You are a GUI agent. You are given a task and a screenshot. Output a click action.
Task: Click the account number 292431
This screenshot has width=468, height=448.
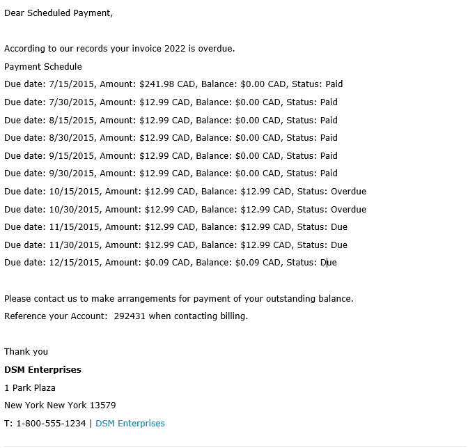click(x=130, y=316)
